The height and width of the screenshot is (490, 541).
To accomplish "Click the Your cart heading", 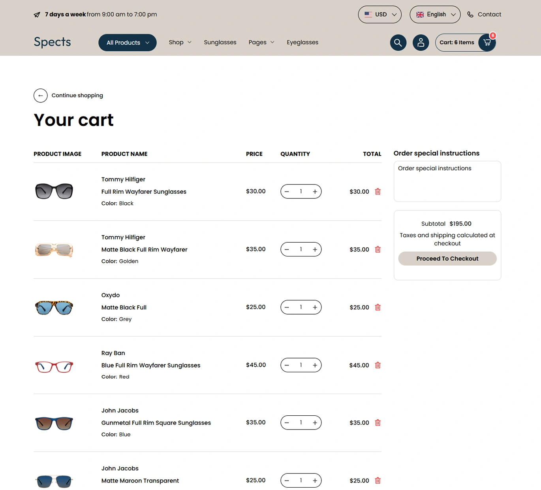I will pos(73,120).
